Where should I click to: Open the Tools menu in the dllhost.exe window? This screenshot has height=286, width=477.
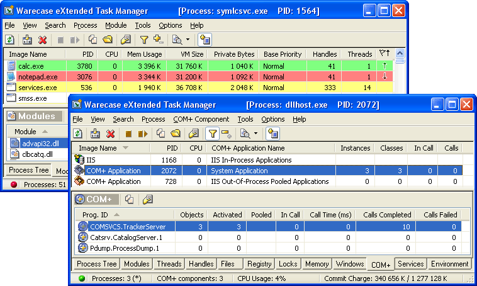[x=245, y=119]
